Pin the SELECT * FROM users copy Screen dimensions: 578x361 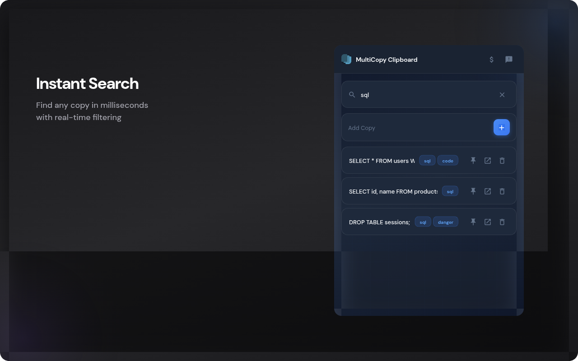473,161
